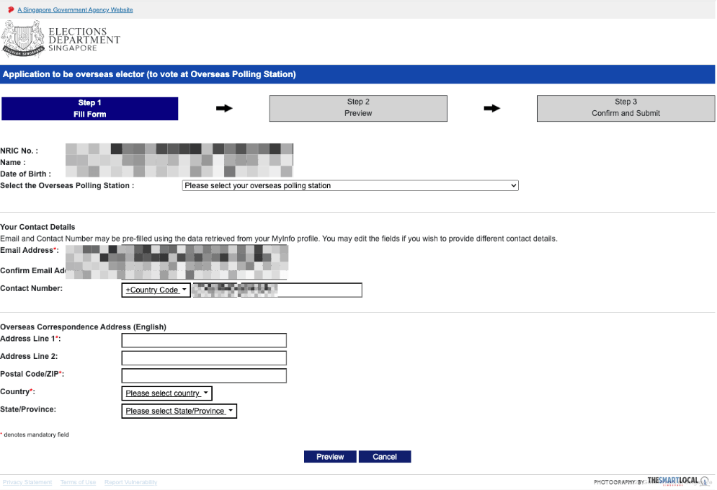This screenshot has height=490, width=717.
Task: Open the Report Vulnerability link
Action: point(130,482)
